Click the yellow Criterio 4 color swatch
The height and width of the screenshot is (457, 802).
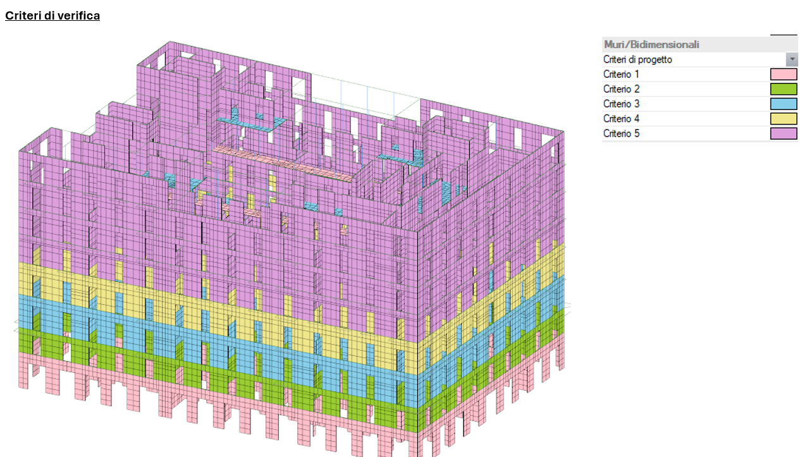point(783,119)
